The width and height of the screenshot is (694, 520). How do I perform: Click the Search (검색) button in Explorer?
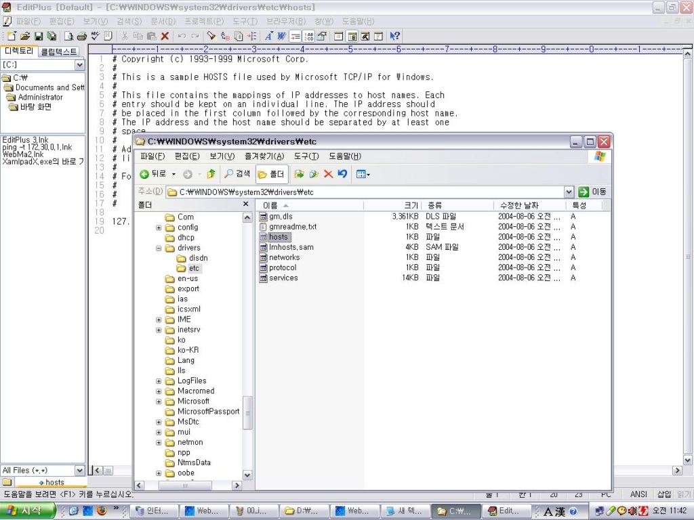pos(237,174)
